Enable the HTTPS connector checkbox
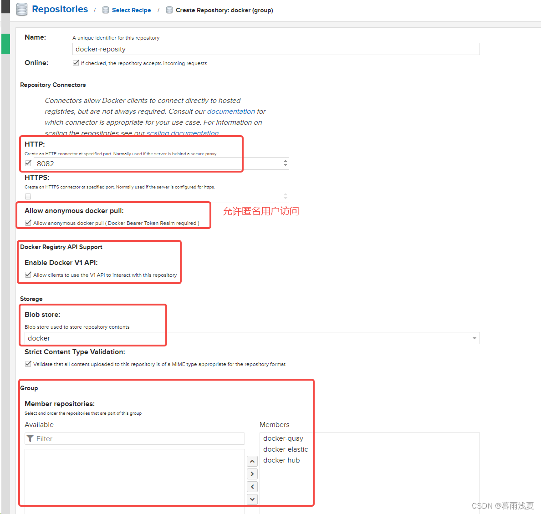The image size is (541, 514). pos(28,197)
